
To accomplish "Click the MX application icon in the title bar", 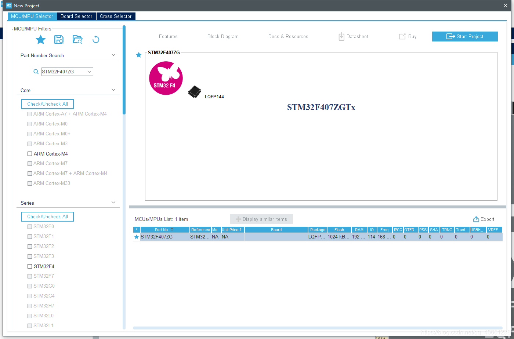I will click(9, 6).
